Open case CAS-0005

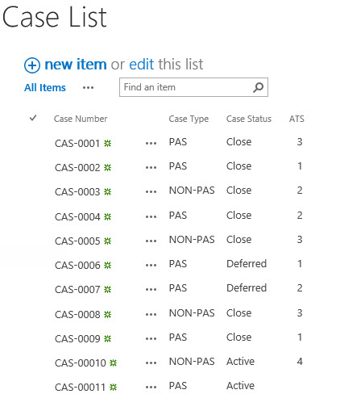point(77,241)
